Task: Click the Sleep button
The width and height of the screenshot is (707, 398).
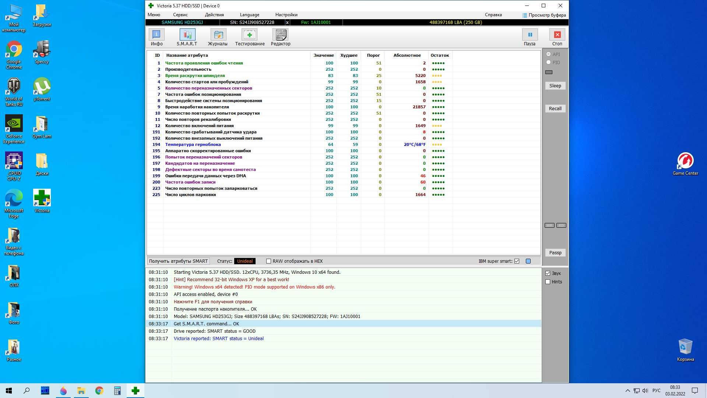Action: point(555,86)
